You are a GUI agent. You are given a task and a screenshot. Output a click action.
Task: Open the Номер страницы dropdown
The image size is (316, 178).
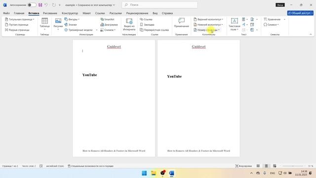[206, 30]
